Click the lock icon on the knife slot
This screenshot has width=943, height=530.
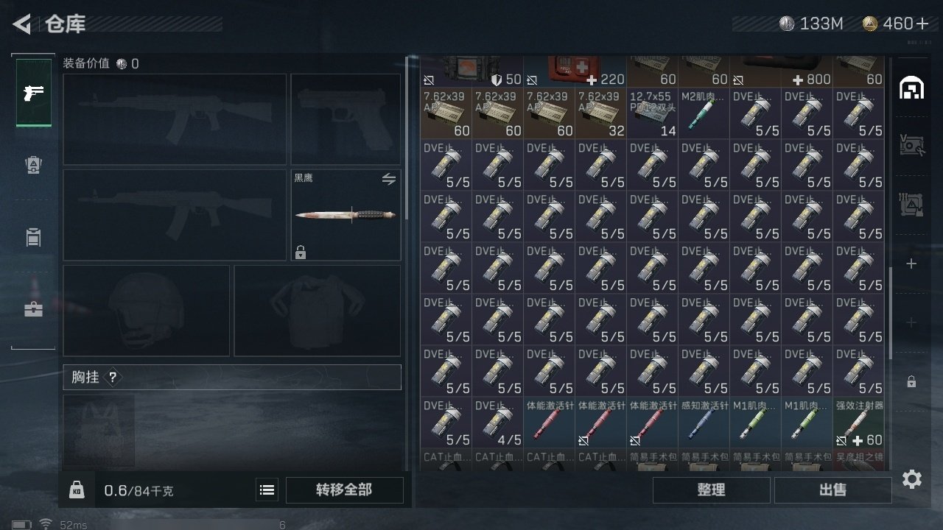pos(301,252)
